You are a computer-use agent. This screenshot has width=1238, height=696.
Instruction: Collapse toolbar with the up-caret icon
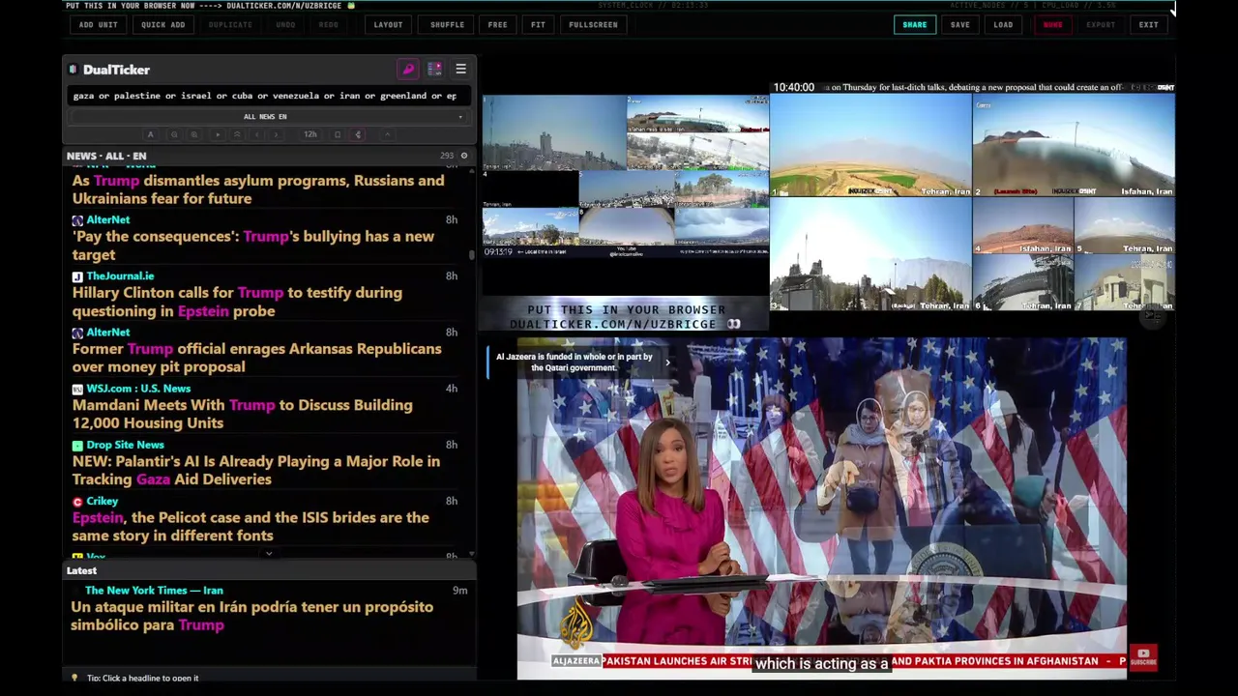[x=387, y=134]
